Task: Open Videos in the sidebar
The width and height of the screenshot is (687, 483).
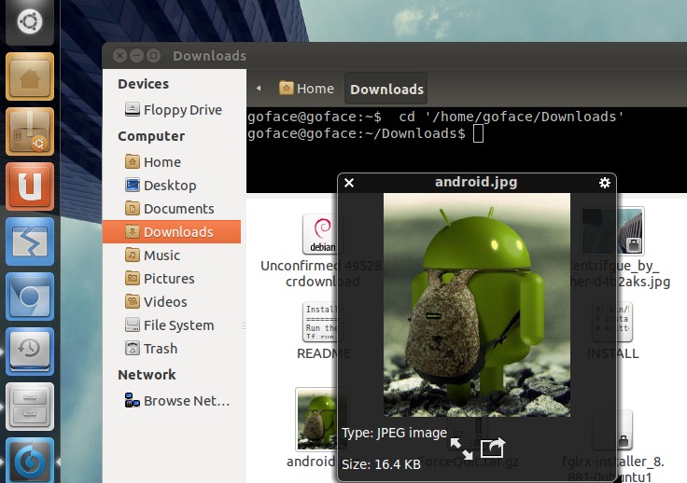Action: pyautogui.click(x=156, y=302)
